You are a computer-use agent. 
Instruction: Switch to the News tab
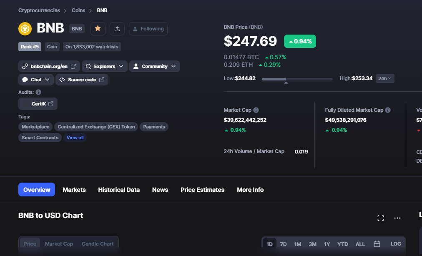click(160, 190)
